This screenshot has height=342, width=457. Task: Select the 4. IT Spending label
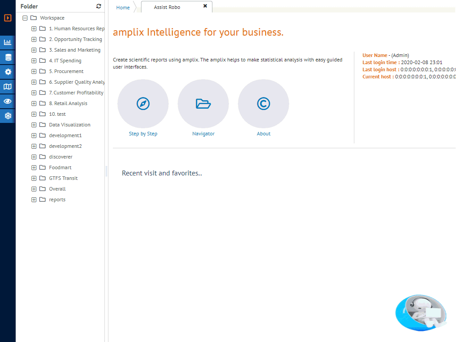65,61
